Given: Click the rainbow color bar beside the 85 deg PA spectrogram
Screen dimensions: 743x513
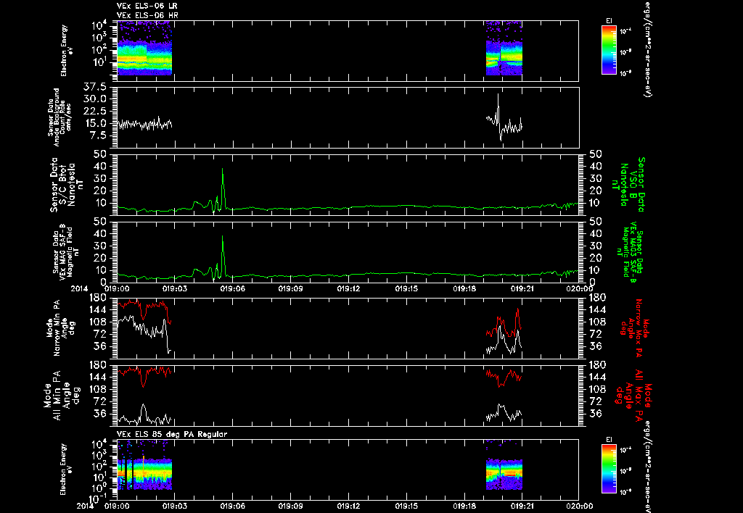Looking at the screenshot, I should [x=609, y=469].
